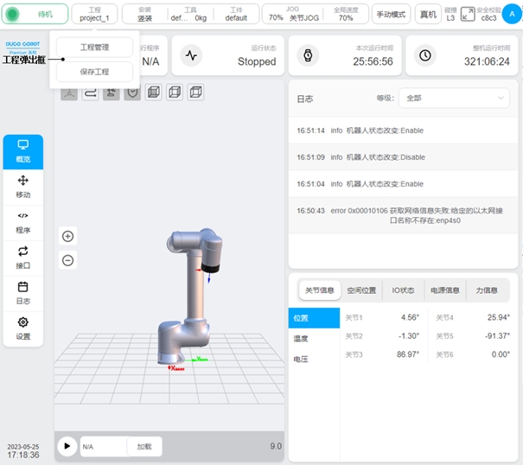The width and height of the screenshot is (523, 465).
Task: Click 保存工程 to save project
Action: pyautogui.click(x=94, y=72)
